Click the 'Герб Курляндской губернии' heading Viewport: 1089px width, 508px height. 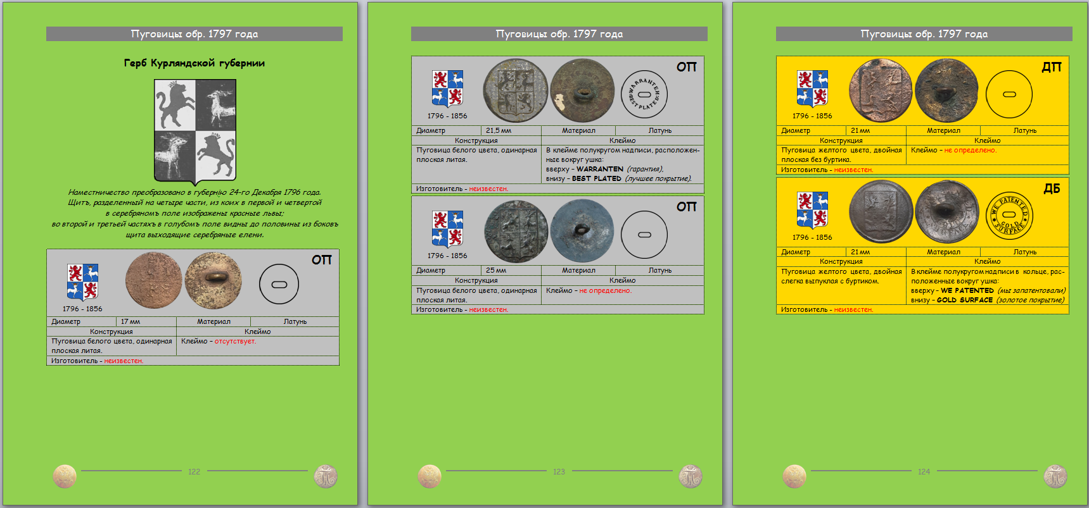pos(194,63)
